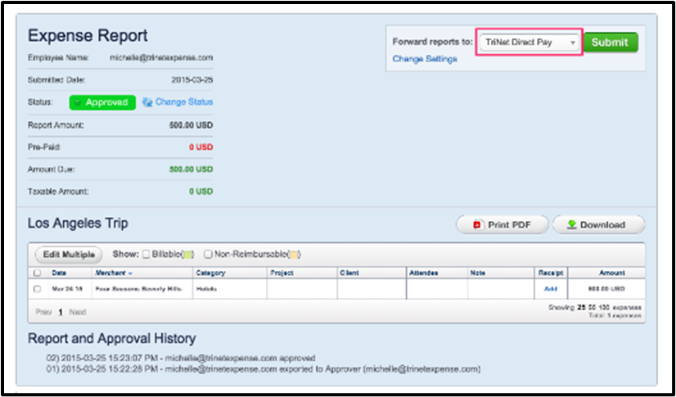This screenshot has height=397, width=676.
Task: Select page 1 in pagination
Action: tap(61, 312)
